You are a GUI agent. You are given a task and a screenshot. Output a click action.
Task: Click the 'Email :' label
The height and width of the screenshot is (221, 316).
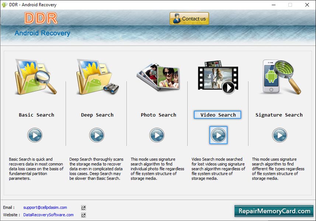9,207
